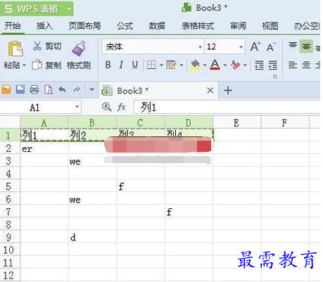Image resolution: width=323 pixels, height=282 pixels.
Task: Click the cell borders icon
Action: pyautogui.click(x=151, y=65)
